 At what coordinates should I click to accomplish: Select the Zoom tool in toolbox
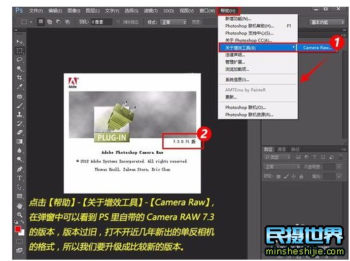click(x=20, y=214)
